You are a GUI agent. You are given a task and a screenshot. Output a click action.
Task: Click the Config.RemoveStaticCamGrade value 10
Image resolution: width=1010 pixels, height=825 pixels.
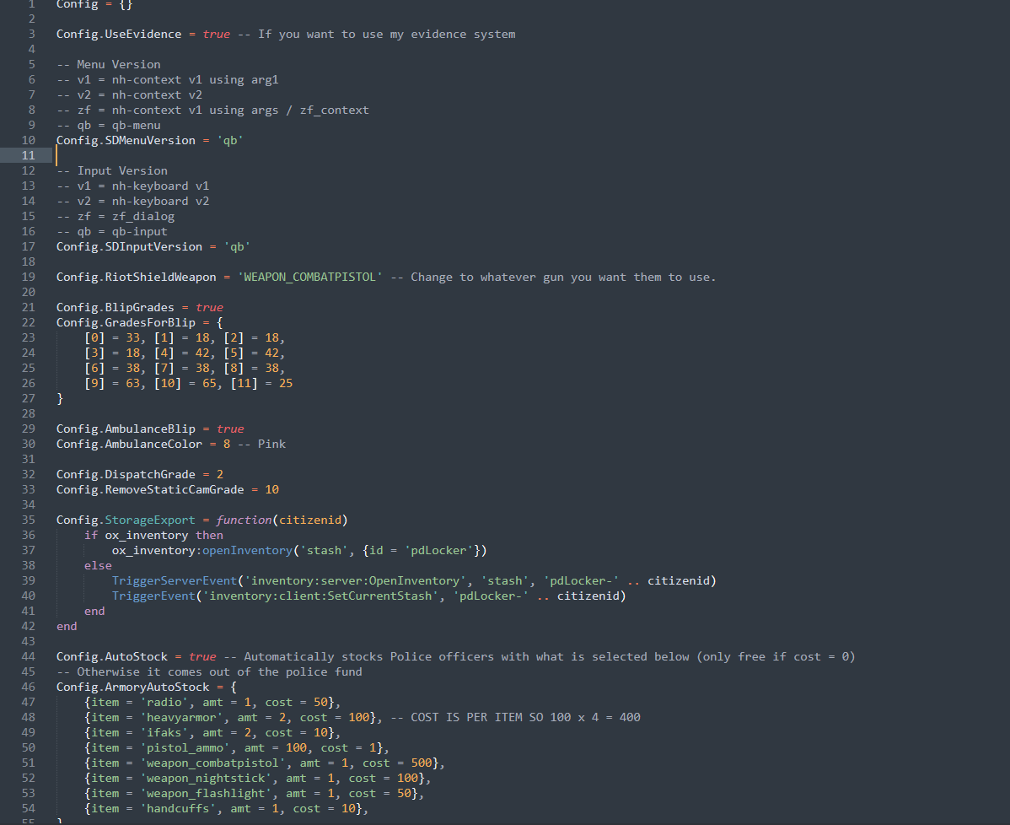coord(271,489)
